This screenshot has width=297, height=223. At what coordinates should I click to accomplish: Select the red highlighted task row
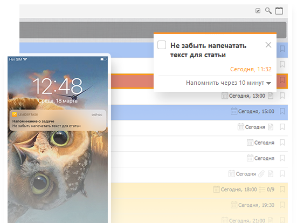132,81
